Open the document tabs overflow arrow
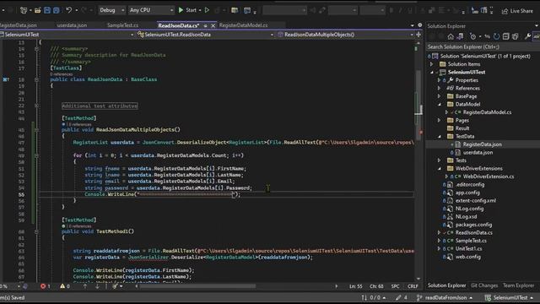 tap(413, 25)
